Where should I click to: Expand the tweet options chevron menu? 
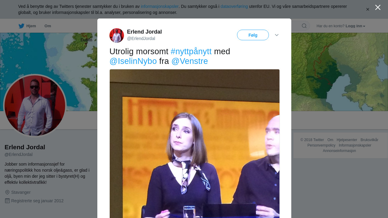click(x=277, y=35)
